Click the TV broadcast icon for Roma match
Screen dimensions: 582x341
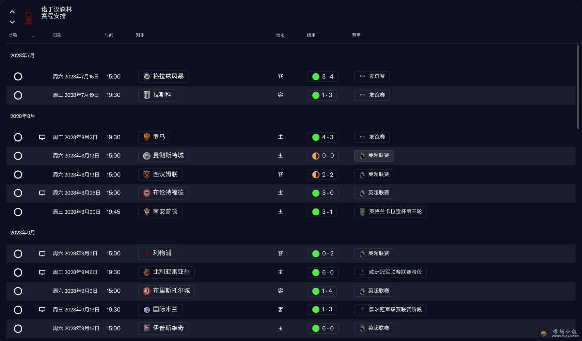click(42, 137)
